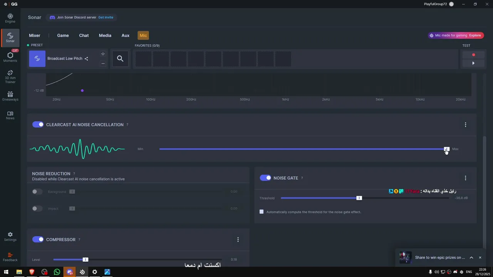Open Brave browser from taskbar

32,272
